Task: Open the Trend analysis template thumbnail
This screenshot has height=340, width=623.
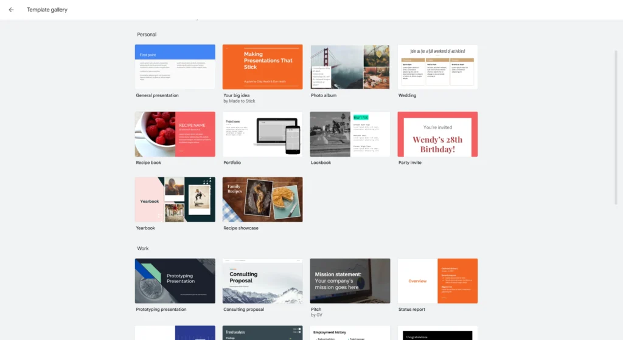Action: 262,333
